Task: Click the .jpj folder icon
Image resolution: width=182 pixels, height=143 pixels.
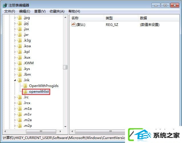Action: pos(20,23)
